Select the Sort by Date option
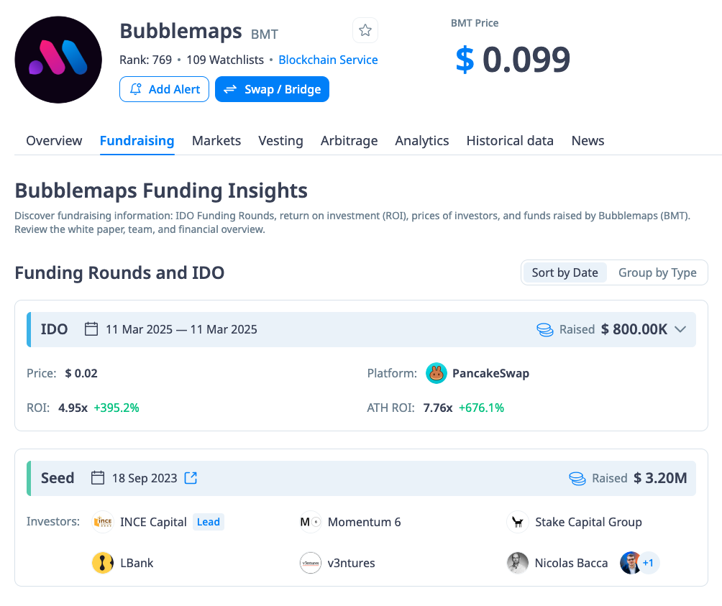Image resolution: width=722 pixels, height=606 pixels. (x=565, y=272)
